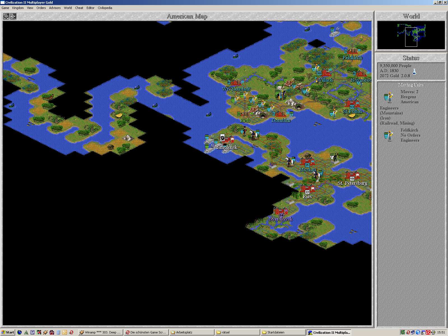Click the '2072 Gold 2.0.8' status text

[x=395, y=76]
